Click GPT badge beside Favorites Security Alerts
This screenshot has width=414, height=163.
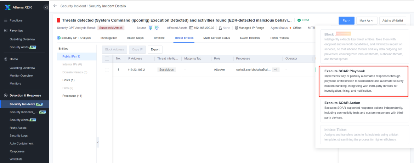(33, 47)
